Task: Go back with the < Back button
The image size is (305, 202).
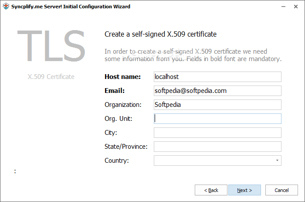Action: [x=211, y=190]
